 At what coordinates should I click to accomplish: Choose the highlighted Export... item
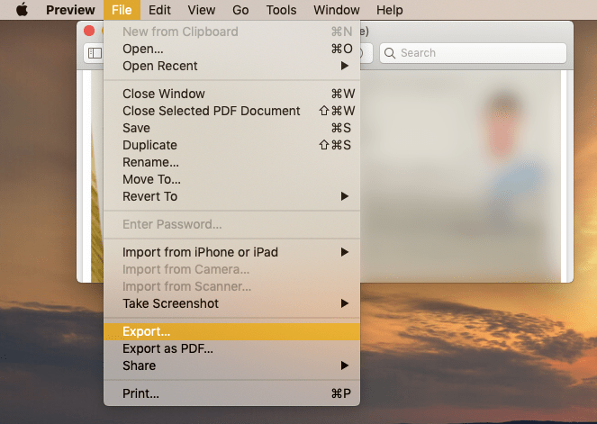[232, 331]
